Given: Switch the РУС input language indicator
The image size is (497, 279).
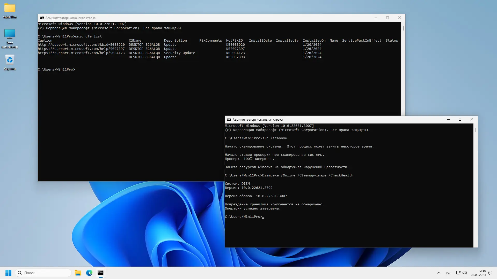Looking at the screenshot, I should pos(448,273).
